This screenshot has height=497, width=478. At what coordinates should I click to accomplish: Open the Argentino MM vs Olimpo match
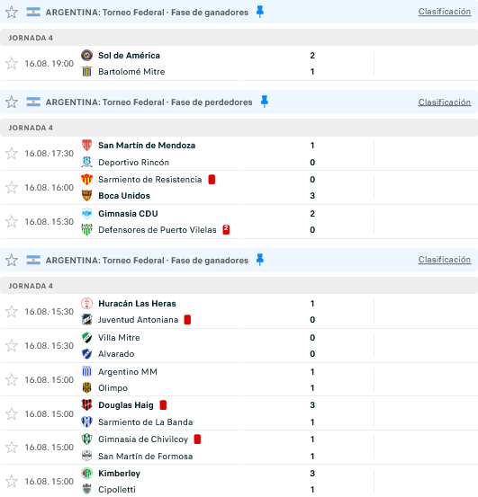pos(239,380)
